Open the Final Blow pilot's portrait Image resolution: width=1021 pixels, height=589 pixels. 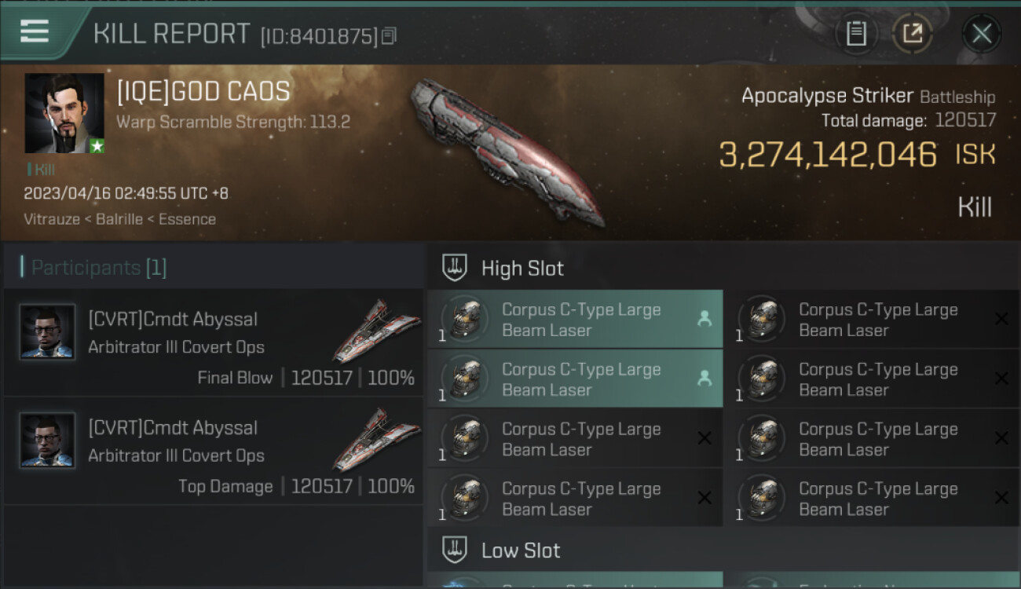[x=47, y=332]
